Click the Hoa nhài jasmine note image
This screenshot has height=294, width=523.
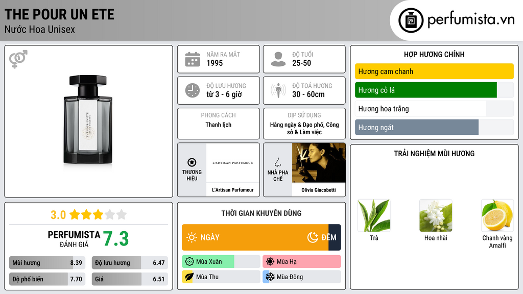pos(436,215)
